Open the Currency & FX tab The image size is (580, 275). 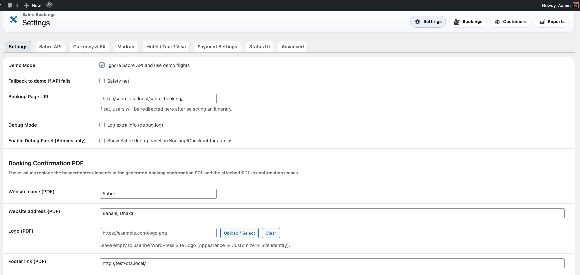pyautogui.click(x=89, y=47)
